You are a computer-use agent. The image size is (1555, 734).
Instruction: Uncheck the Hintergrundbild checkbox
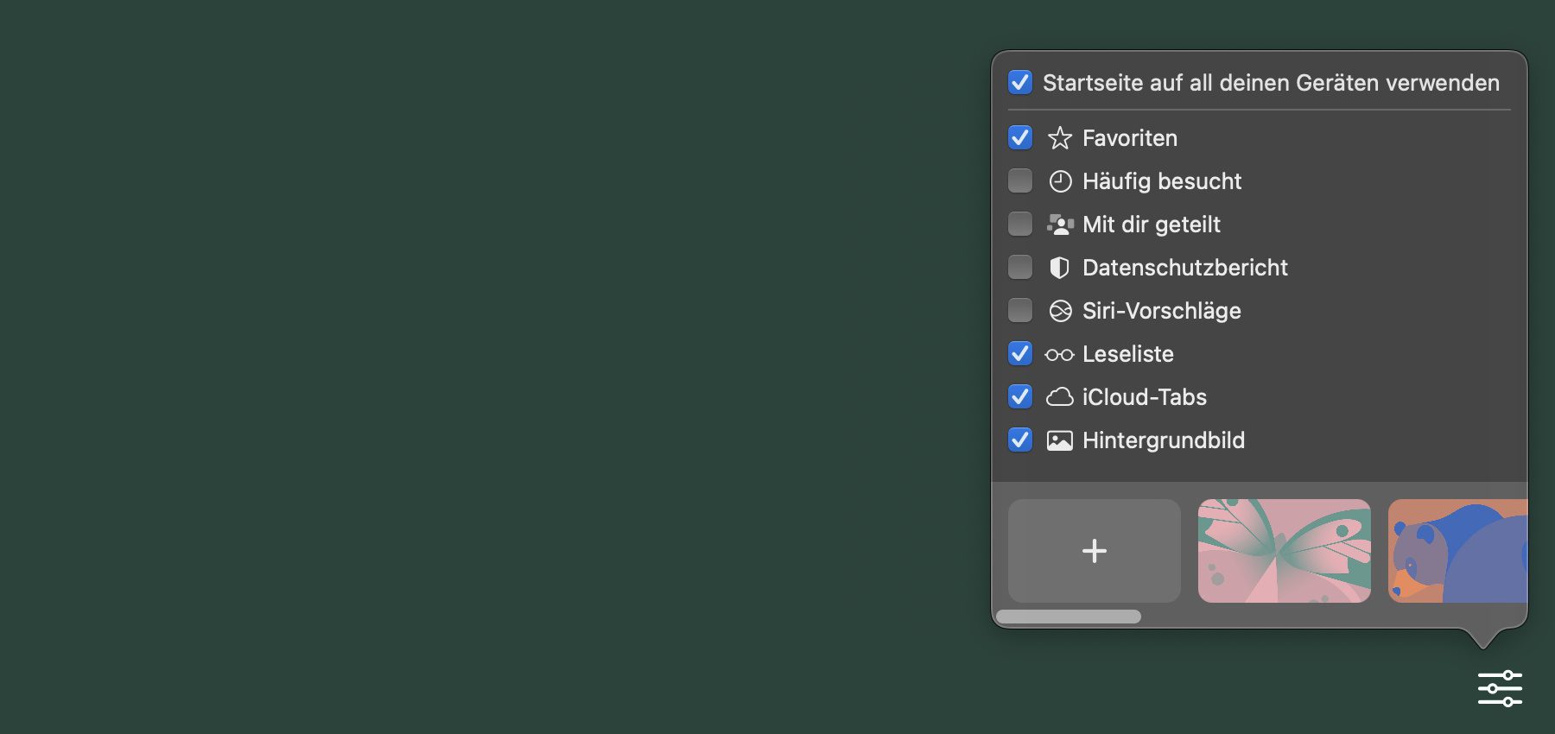tap(1020, 440)
